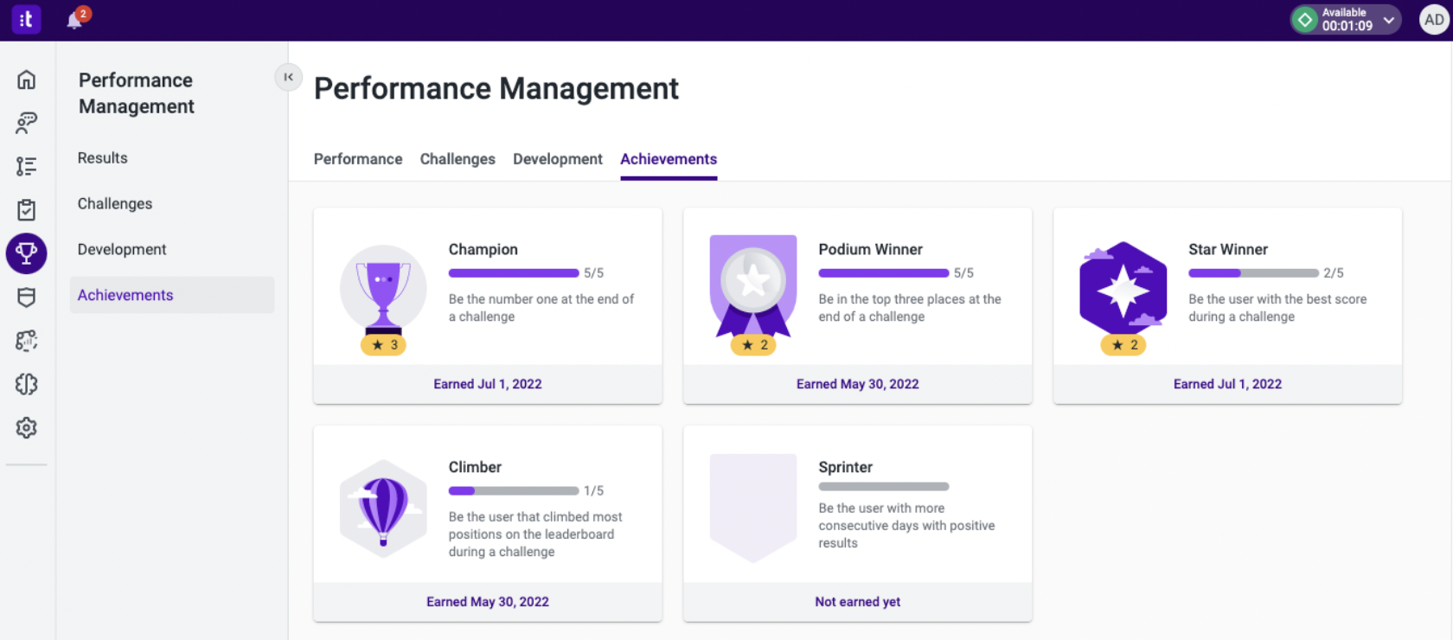
Task: Open the shield sidebar icon
Action: tap(27, 297)
